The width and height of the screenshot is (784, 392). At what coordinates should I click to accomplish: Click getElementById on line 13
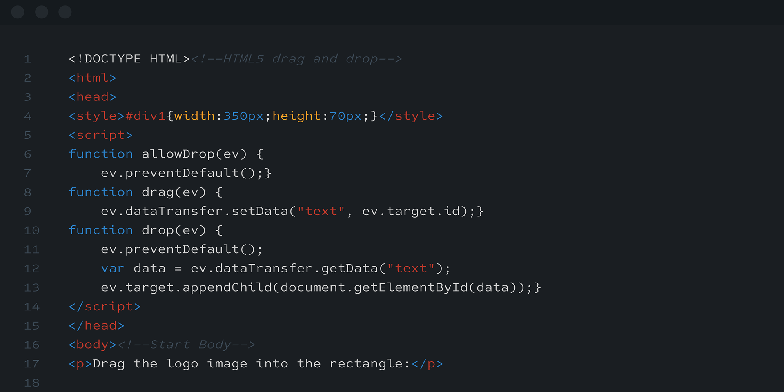(411, 287)
